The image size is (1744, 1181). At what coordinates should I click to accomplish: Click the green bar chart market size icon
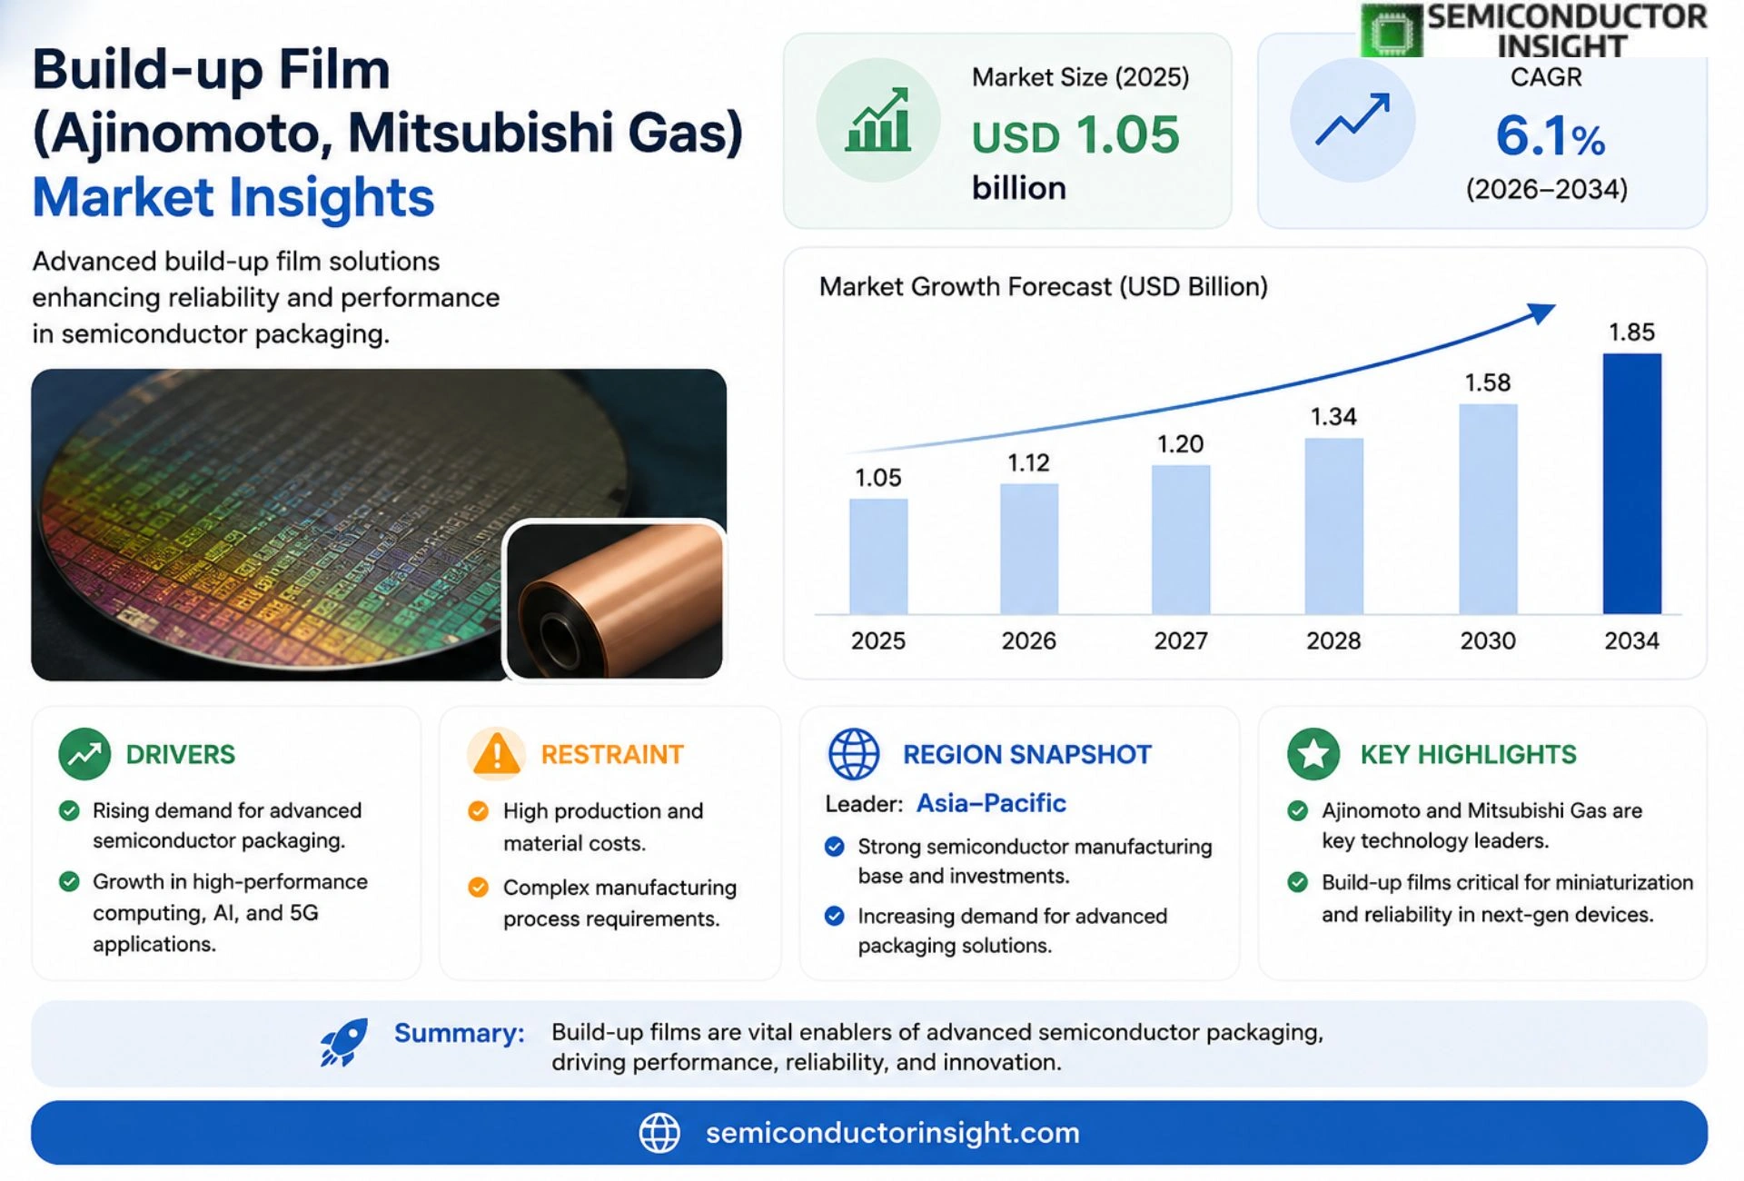[x=877, y=120]
